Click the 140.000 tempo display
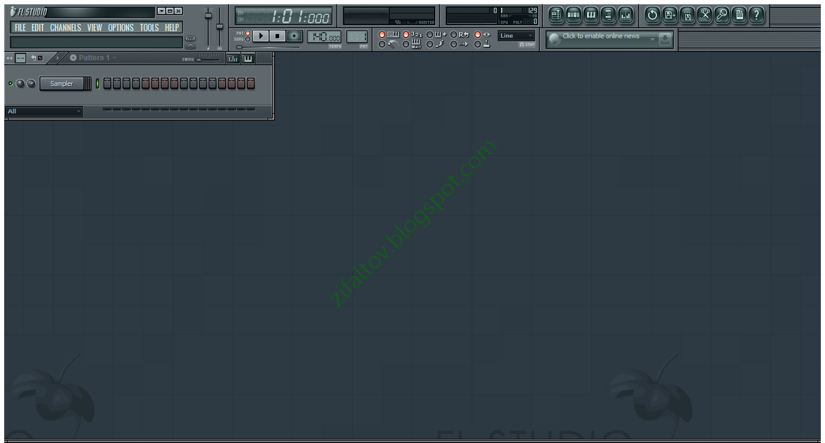This screenshot has height=443, width=825. (325, 36)
